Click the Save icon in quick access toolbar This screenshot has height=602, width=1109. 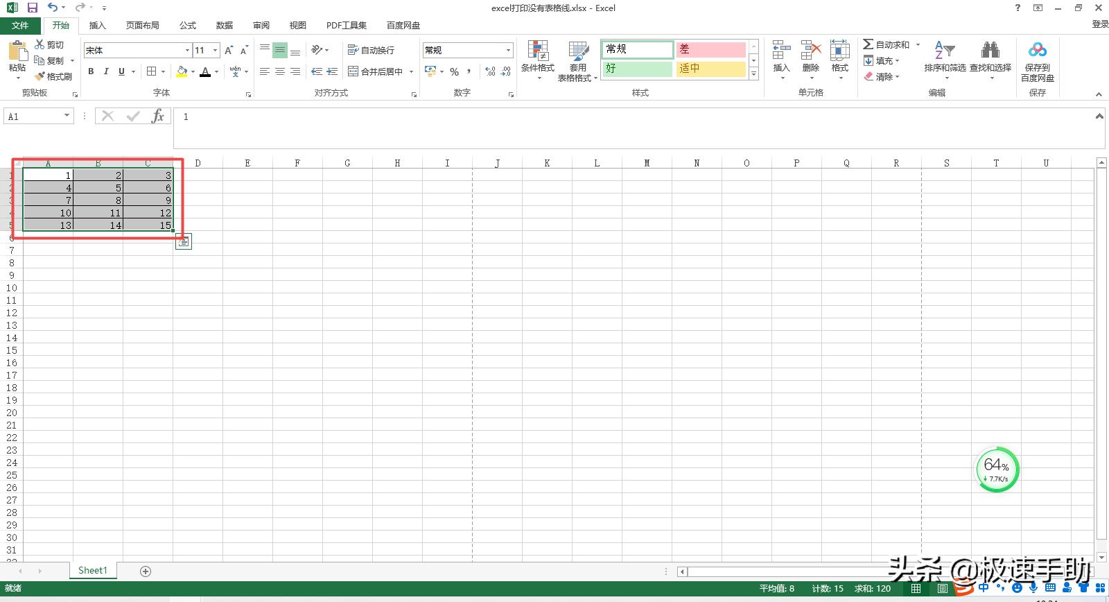pos(32,8)
